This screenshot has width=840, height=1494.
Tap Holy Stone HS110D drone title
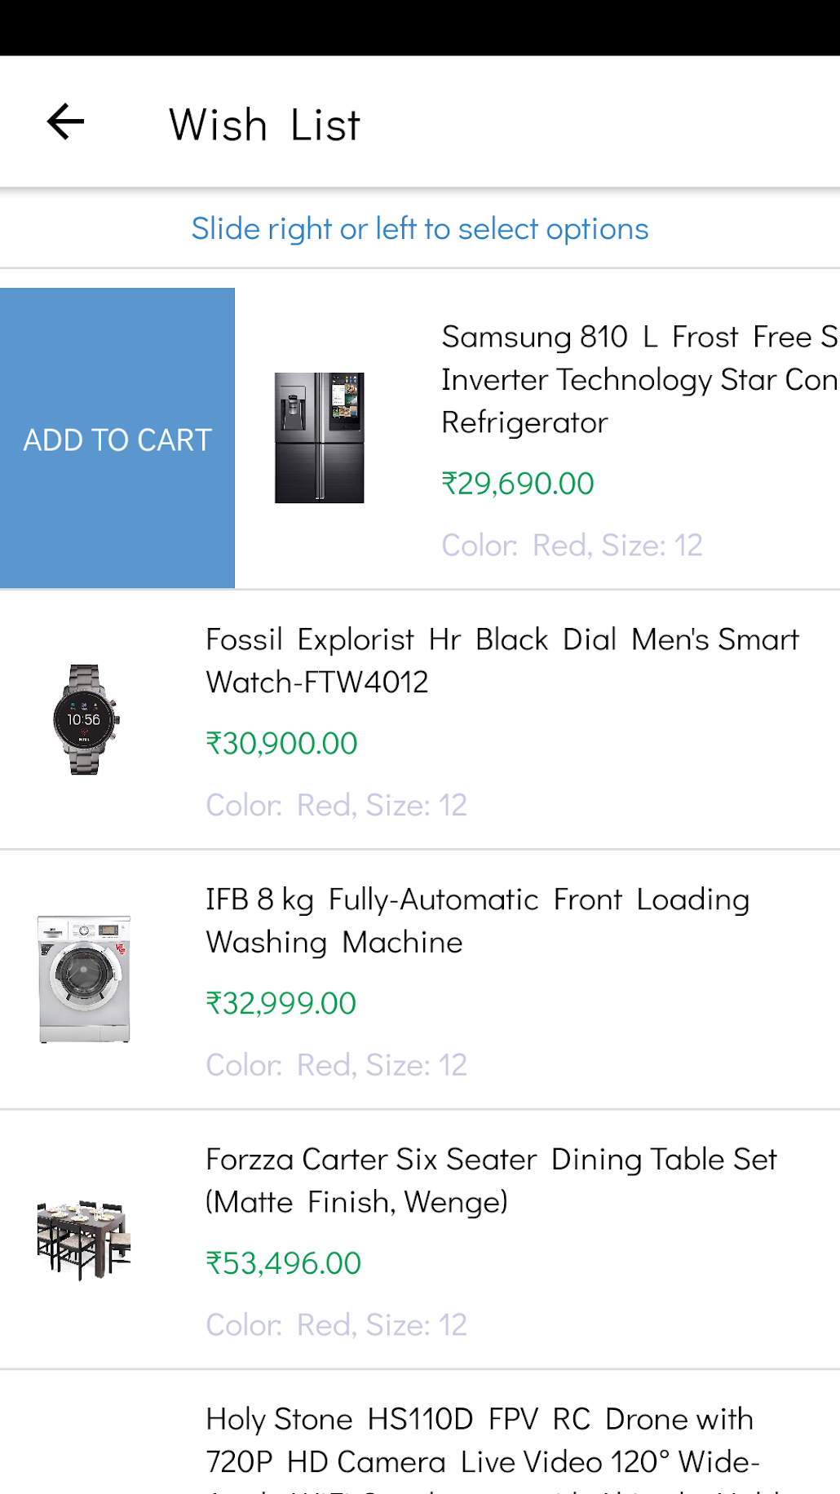point(481,1440)
